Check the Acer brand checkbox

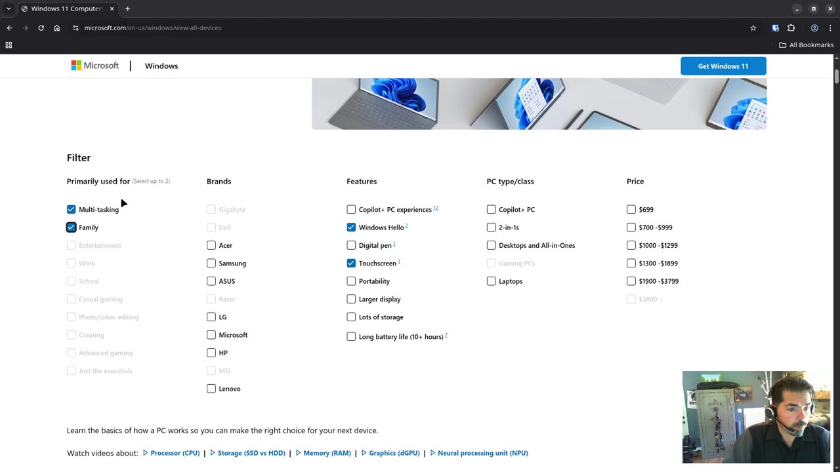(x=211, y=245)
